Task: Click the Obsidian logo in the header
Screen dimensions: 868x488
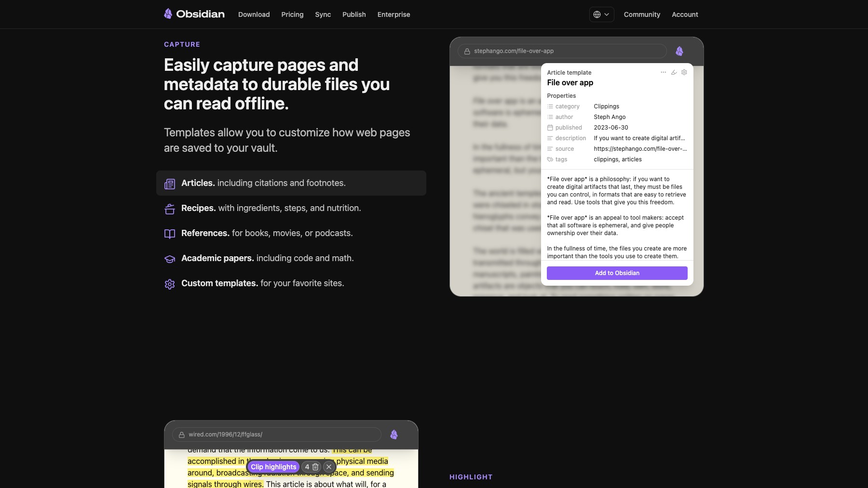Action: coord(194,14)
